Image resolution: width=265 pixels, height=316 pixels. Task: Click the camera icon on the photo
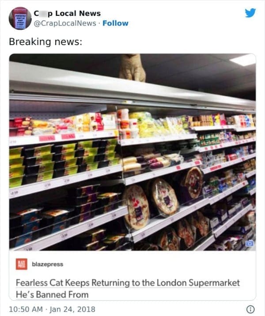click(x=250, y=244)
